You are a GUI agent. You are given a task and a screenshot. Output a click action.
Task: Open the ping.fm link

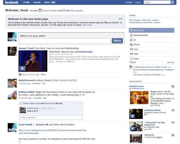[65, 80]
